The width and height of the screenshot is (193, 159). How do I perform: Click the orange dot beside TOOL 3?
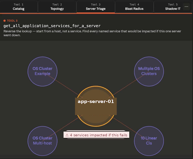[x=5, y=21]
